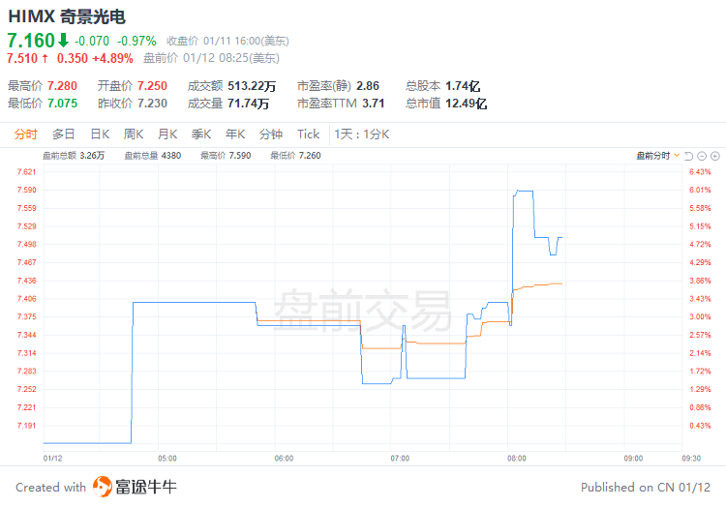Switch to the 分钟 tab
The image size is (726, 507).
[271, 134]
